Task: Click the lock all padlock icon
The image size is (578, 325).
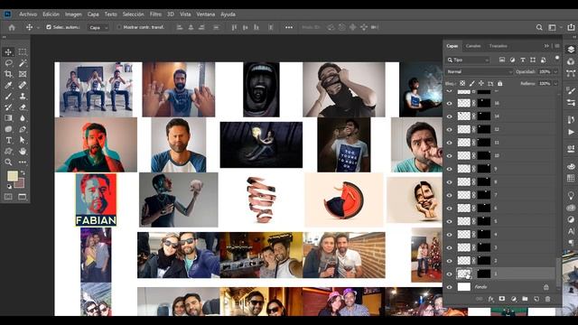Action: click(499, 84)
